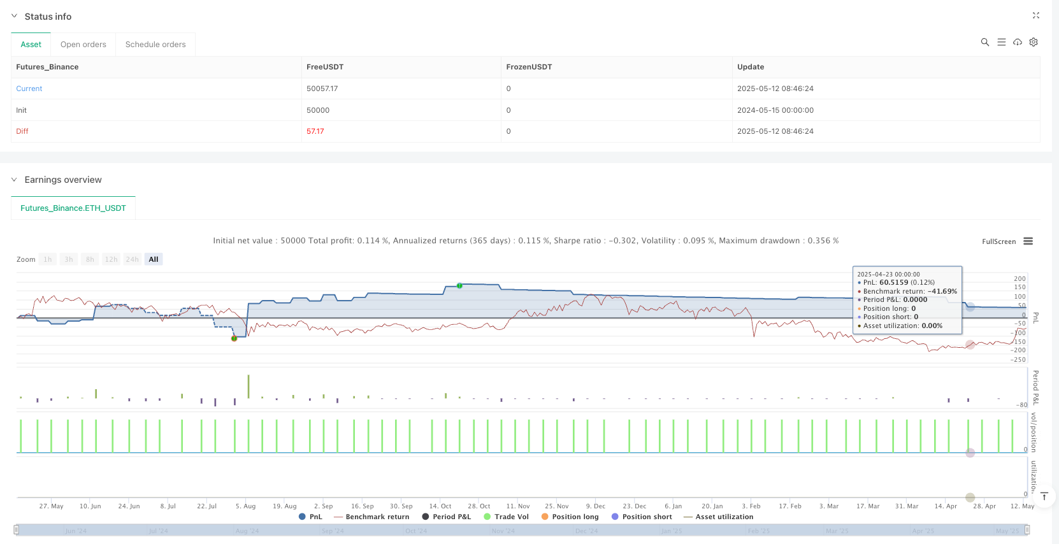Toggle Position short series in legend
1059x544 pixels.
642,517
